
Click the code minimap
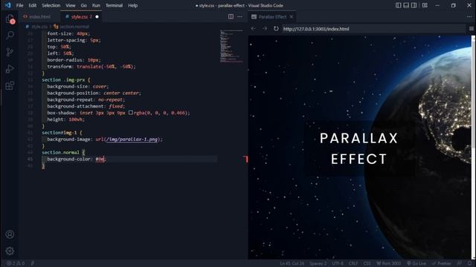point(231,46)
